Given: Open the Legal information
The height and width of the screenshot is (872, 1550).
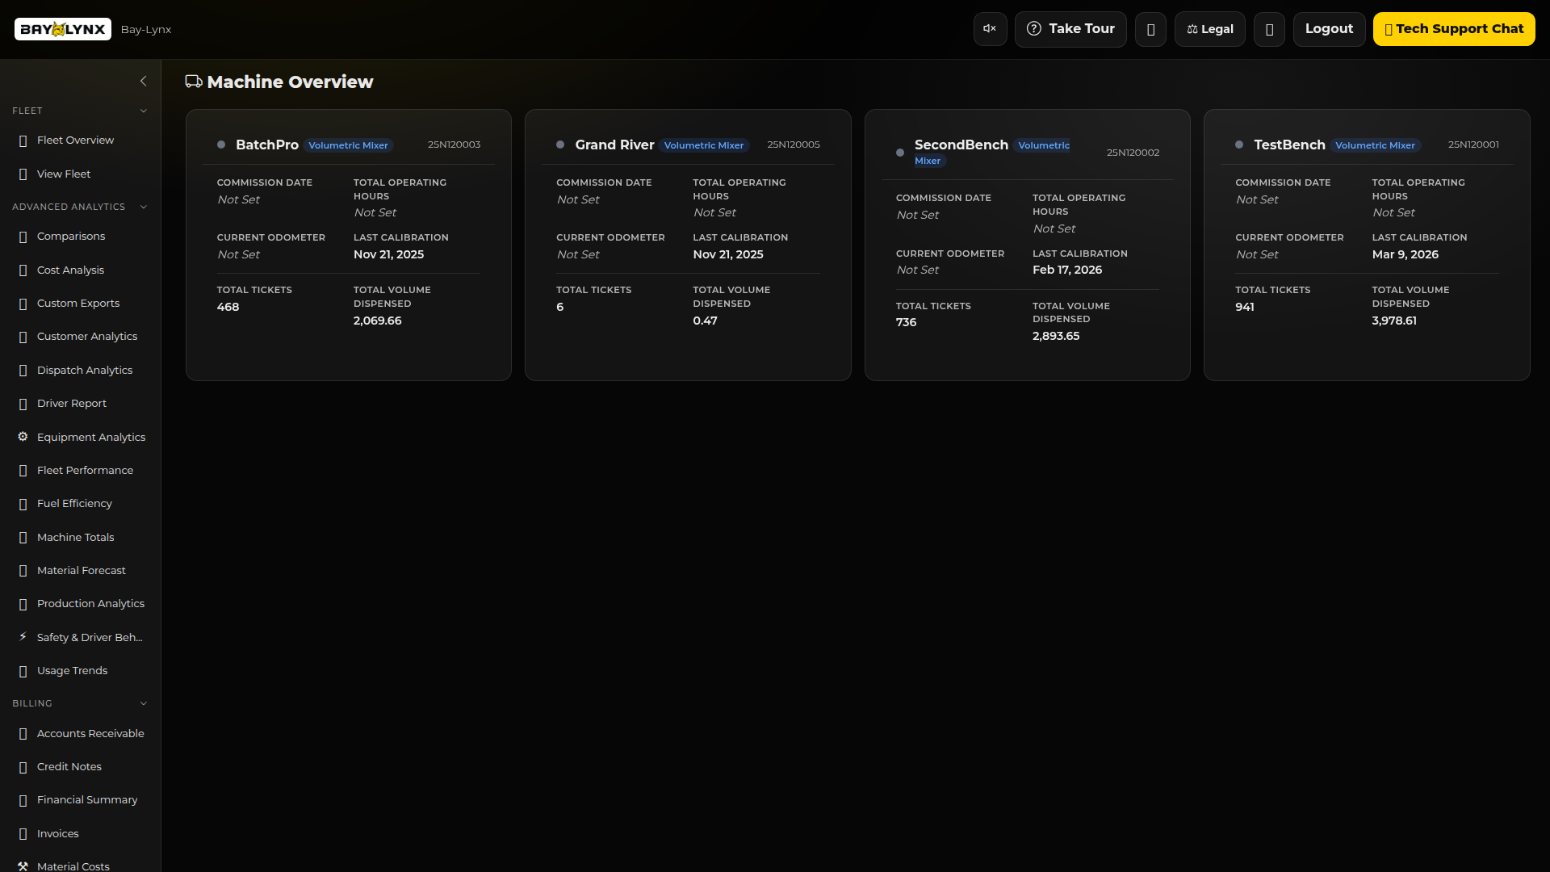Looking at the screenshot, I should tap(1209, 29).
